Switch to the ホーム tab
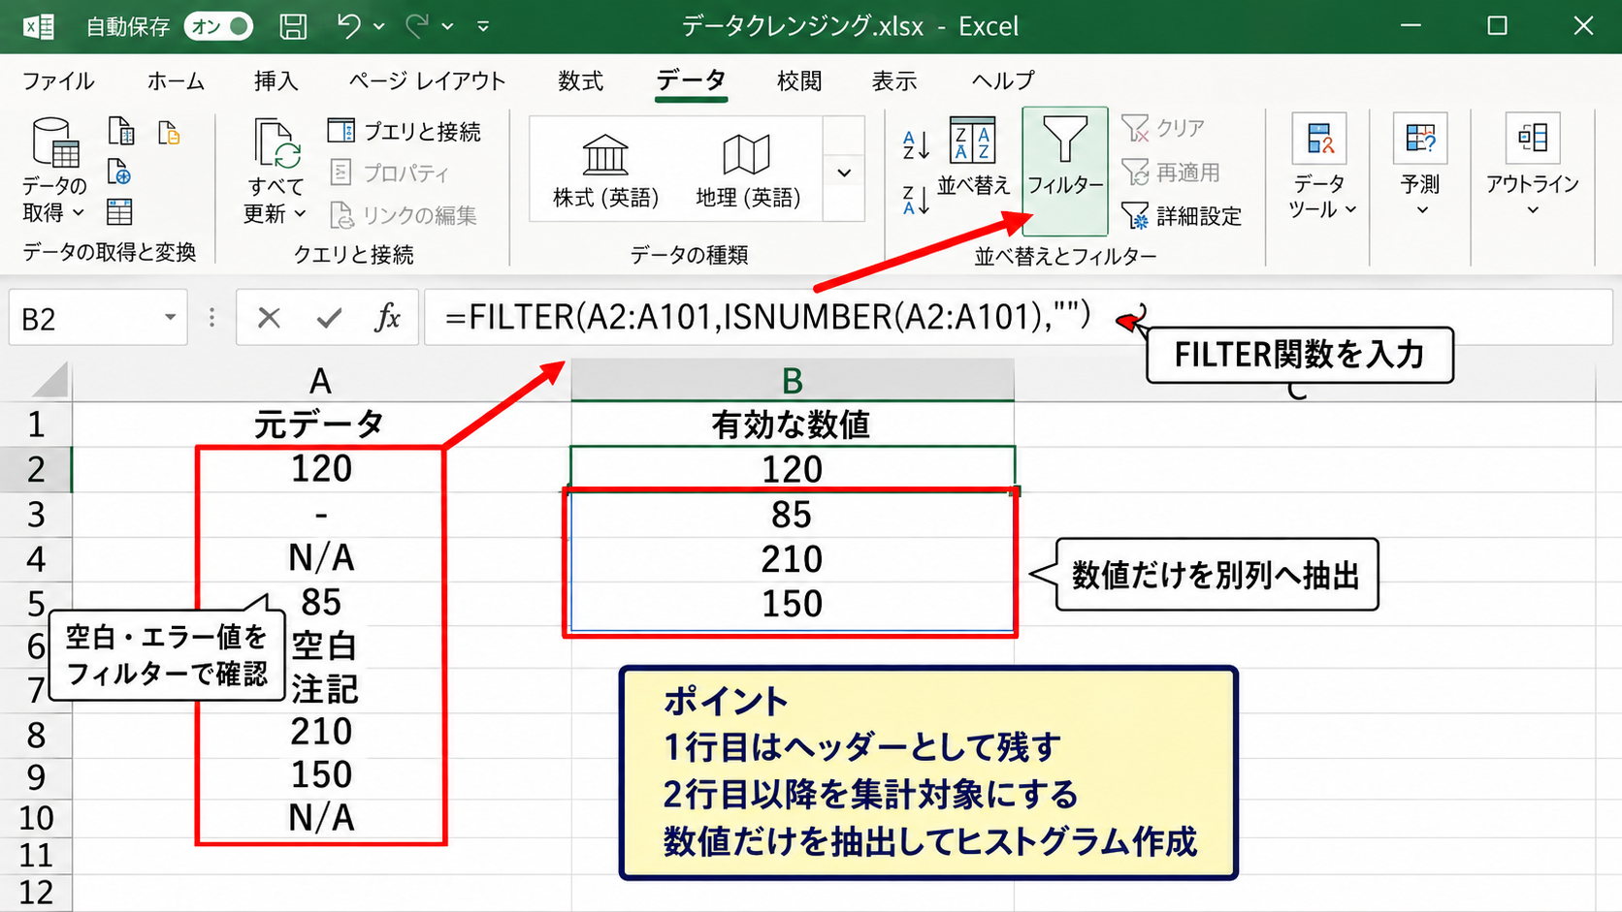Viewport: 1622px width, 912px height. pyautogui.click(x=176, y=80)
